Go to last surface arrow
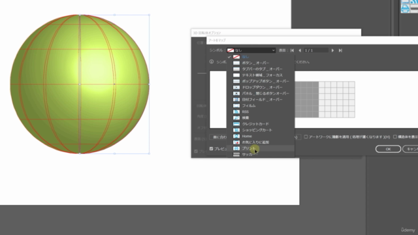Screen dimensions: 418x235 coord(340,50)
